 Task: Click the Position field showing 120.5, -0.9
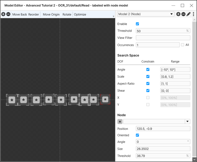pos(163,129)
